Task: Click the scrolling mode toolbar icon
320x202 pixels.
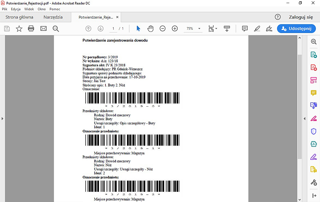Action: [x=227, y=29]
